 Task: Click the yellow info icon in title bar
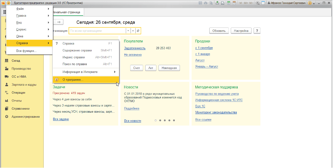click(x=310, y=3)
